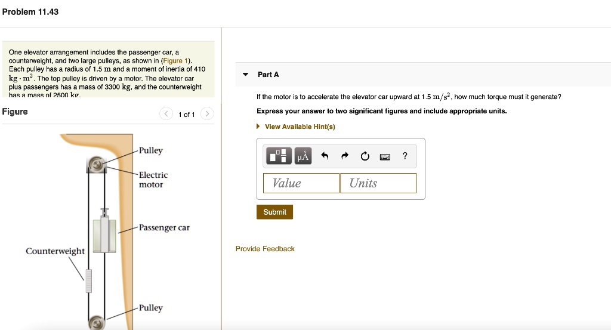Open the templates button in answer toolbar
This screenshot has width=611, height=330.
click(279, 156)
